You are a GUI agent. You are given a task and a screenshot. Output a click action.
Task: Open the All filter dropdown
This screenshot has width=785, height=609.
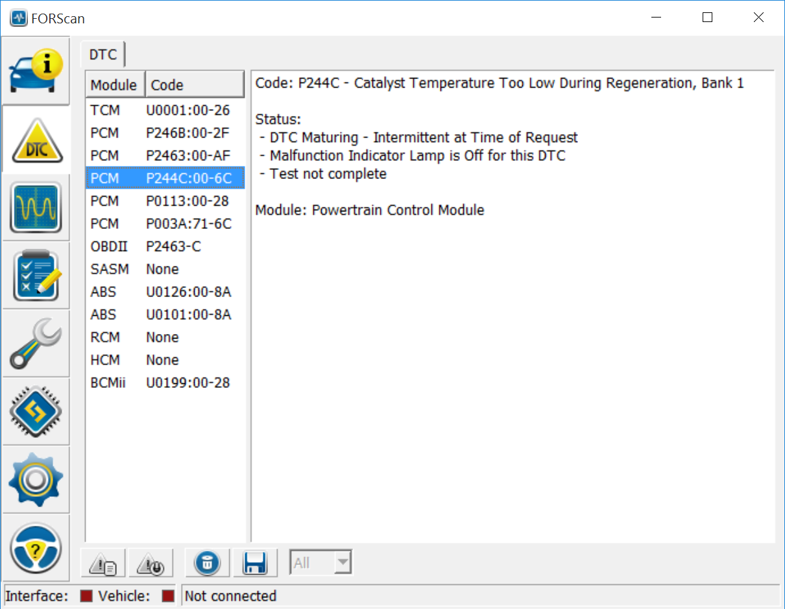pos(320,563)
